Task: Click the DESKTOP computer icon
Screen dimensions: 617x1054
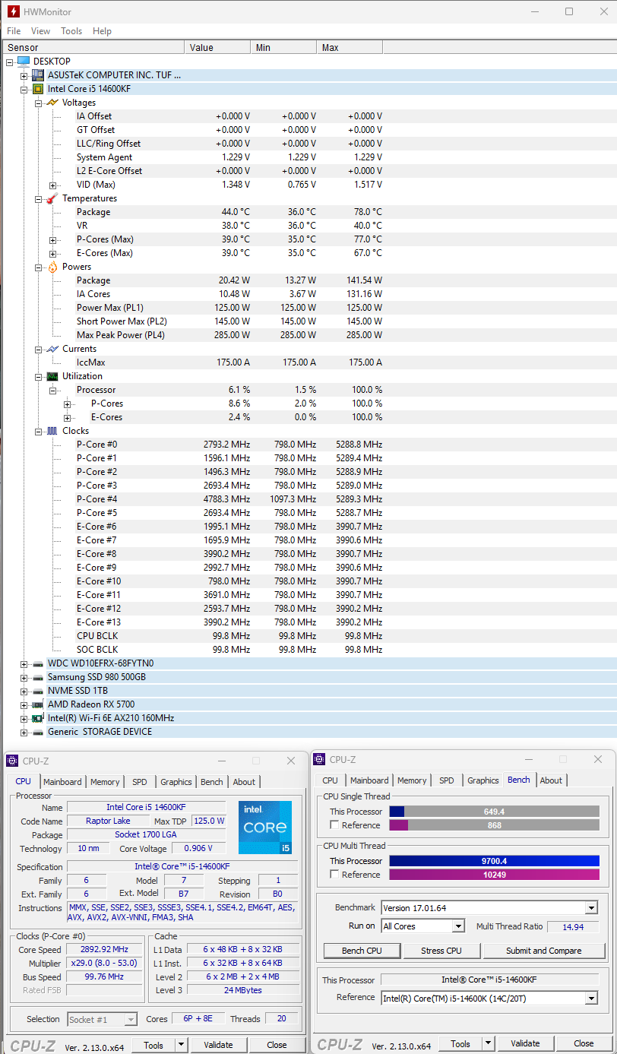Action: (24, 62)
